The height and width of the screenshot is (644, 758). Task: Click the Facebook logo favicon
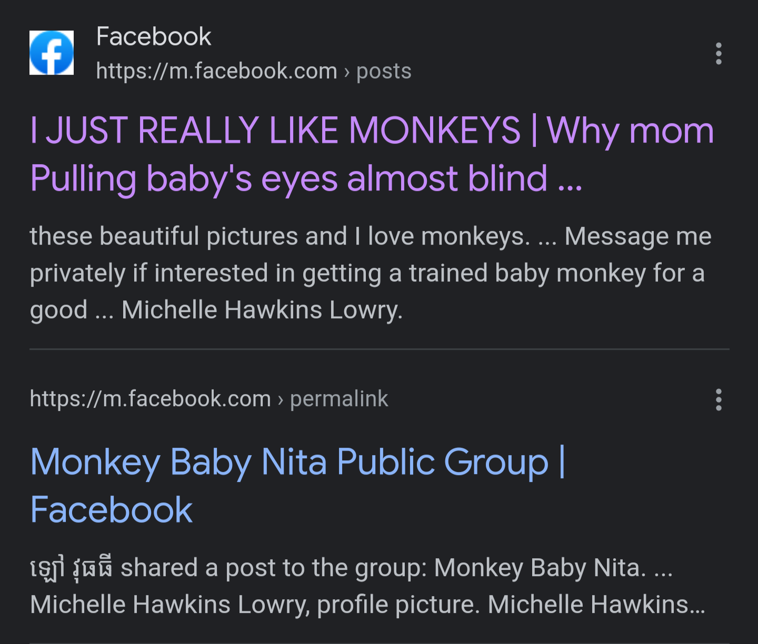coord(52,53)
